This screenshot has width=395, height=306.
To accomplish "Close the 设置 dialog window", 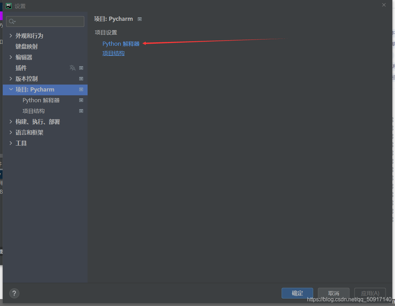I will pyautogui.click(x=384, y=5).
